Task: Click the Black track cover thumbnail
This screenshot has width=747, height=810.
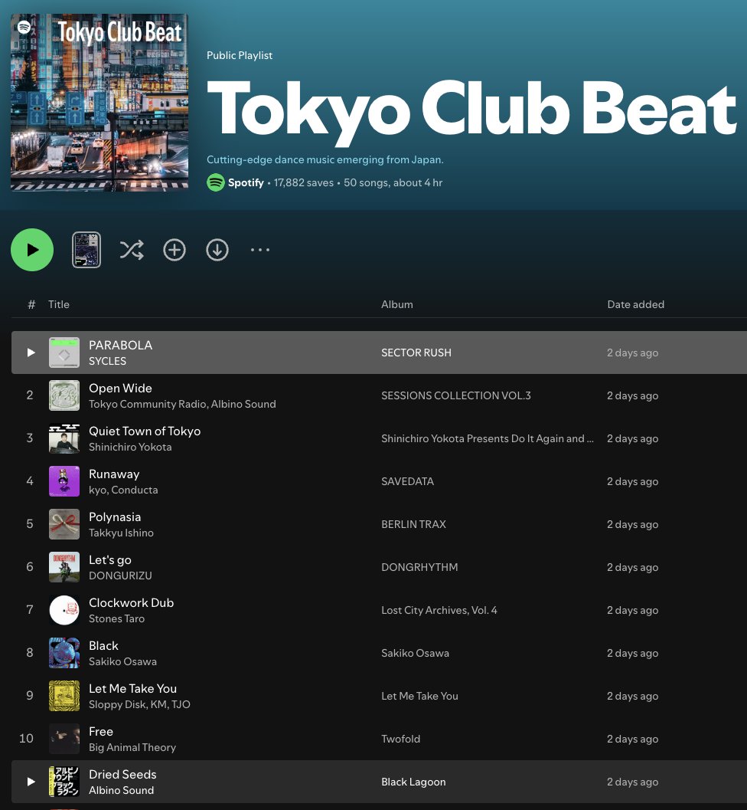Action: click(64, 652)
